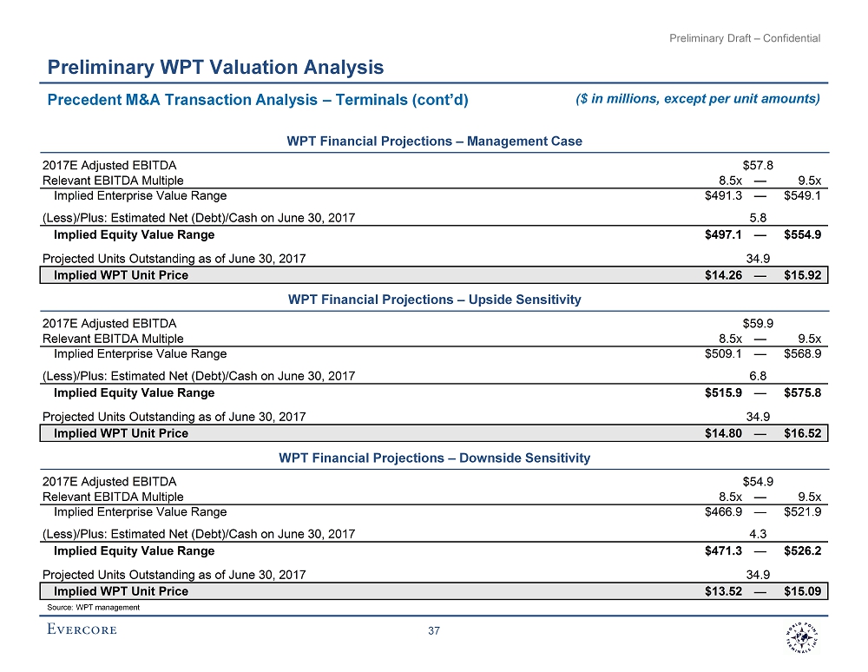Viewport: 868px width, 672px height.
Task: Select the 'Upside Sensitivity' section heading
Action: (434, 300)
